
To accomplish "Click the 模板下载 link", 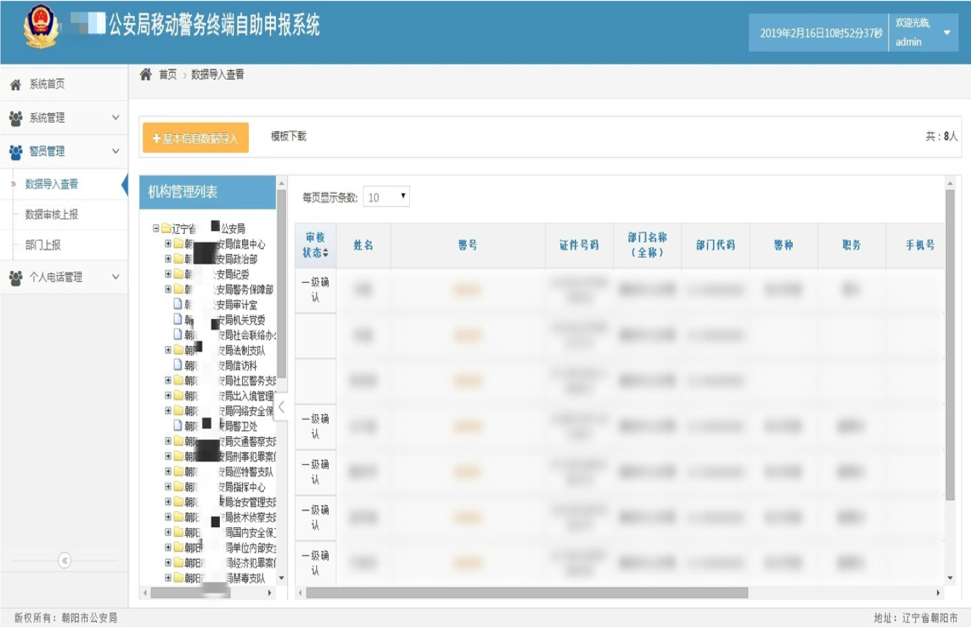I will pyautogui.click(x=289, y=136).
